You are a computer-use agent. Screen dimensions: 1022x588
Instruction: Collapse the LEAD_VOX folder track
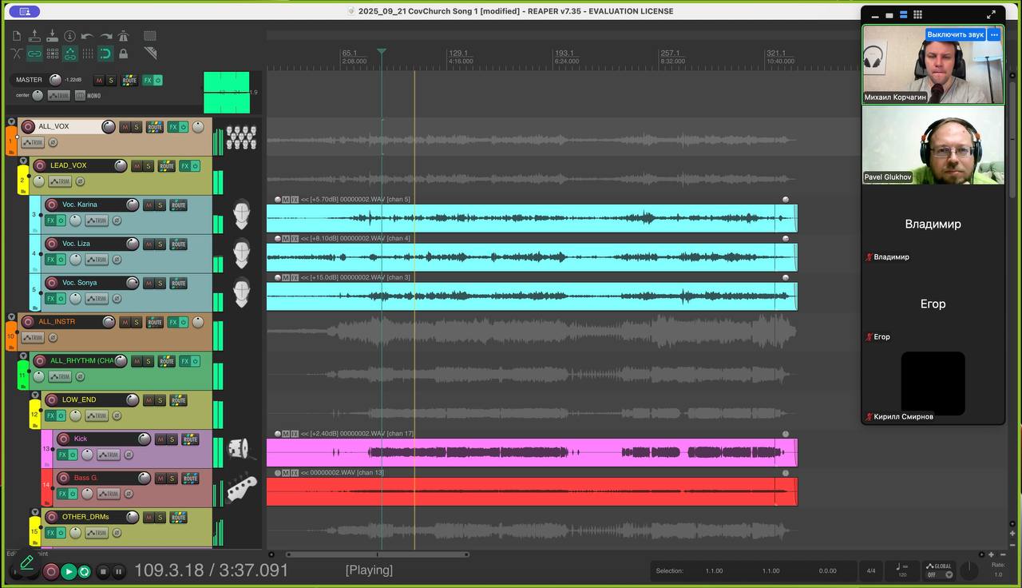click(23, 161)
